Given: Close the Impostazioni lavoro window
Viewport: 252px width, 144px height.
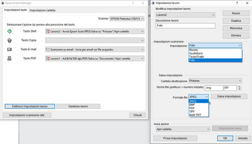Looking at the screenshot, I should 247,3.
